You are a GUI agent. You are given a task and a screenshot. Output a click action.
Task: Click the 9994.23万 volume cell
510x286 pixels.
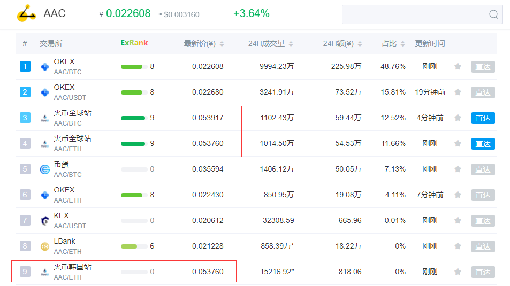tap(277, 67)
